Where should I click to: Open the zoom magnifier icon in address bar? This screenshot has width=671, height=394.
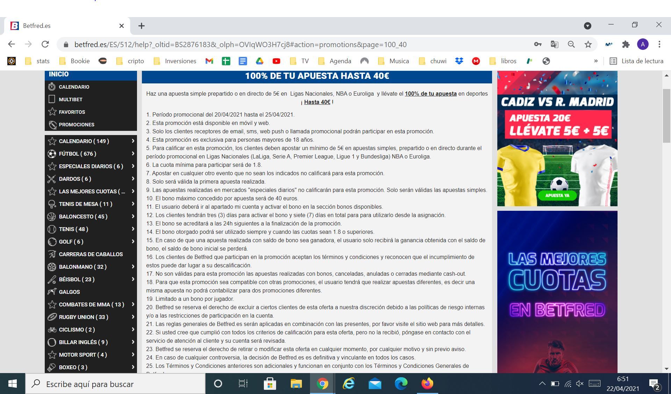coord(571,44)
